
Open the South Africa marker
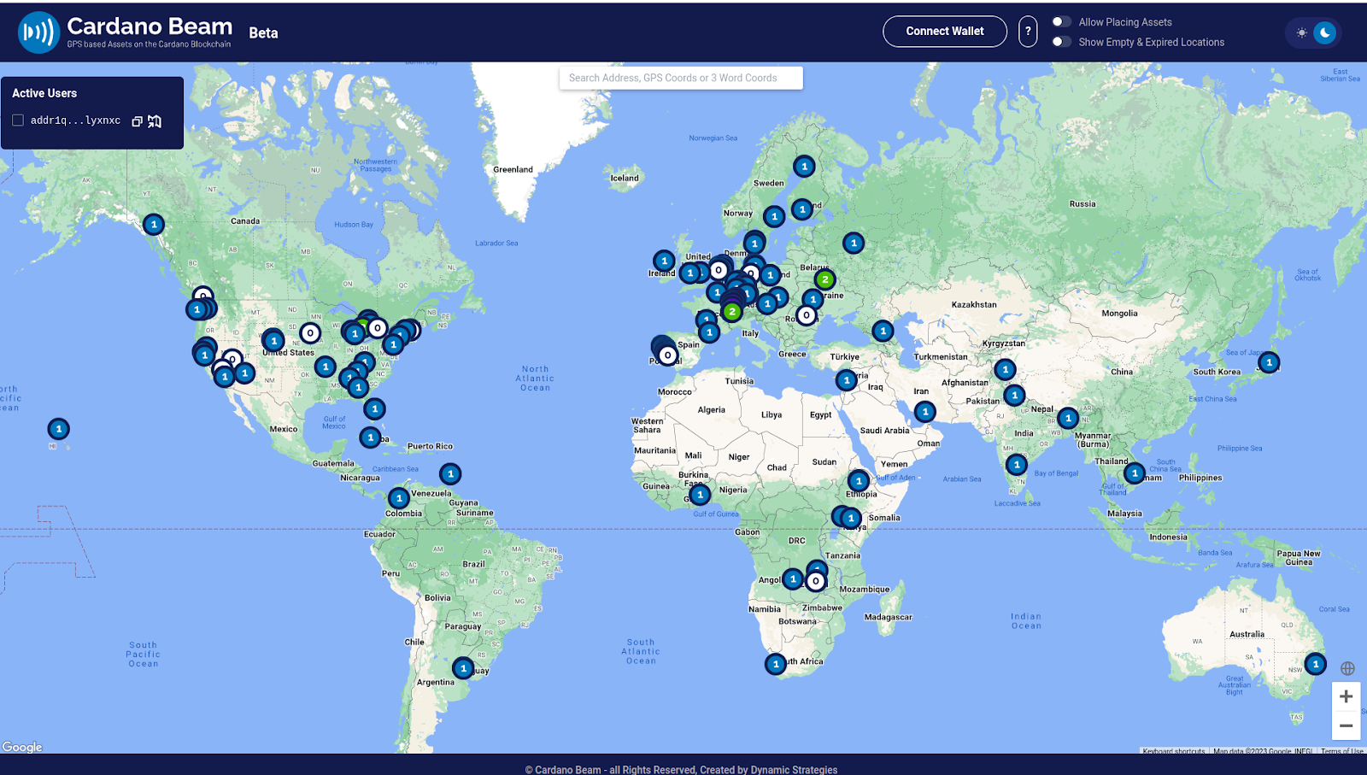pyautogui.click(x=775, y=664)
